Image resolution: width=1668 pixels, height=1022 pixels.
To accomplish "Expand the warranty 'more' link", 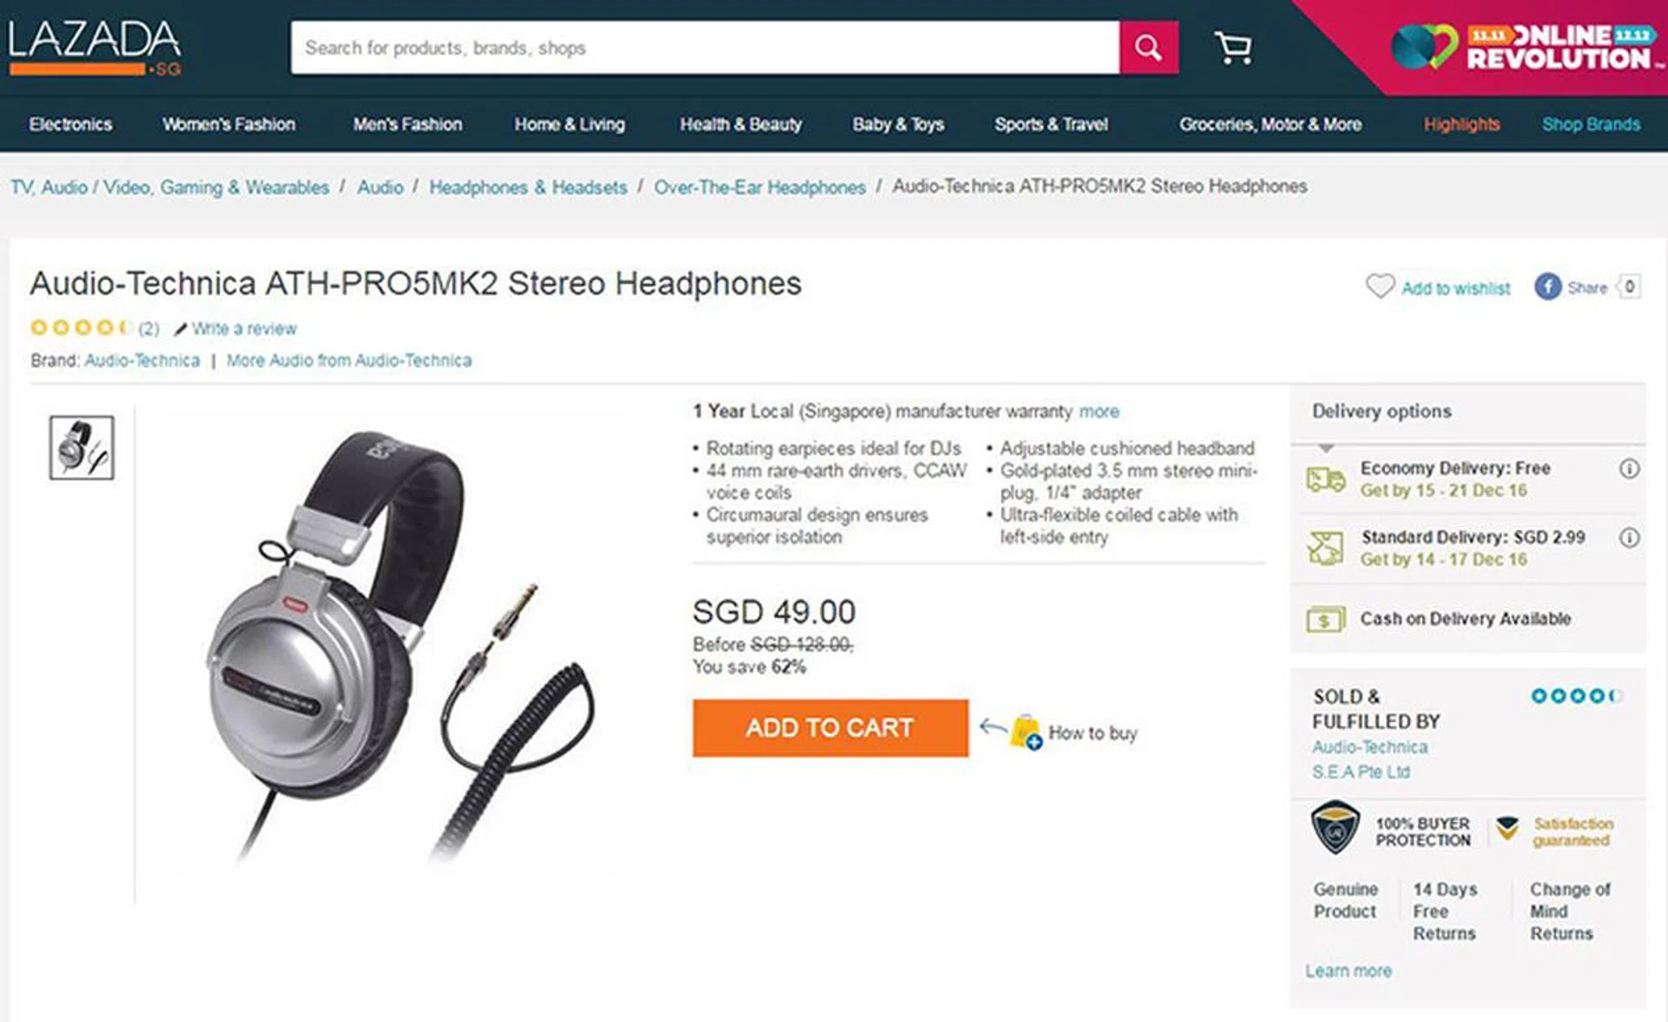I will click(x=1099, y=411).
